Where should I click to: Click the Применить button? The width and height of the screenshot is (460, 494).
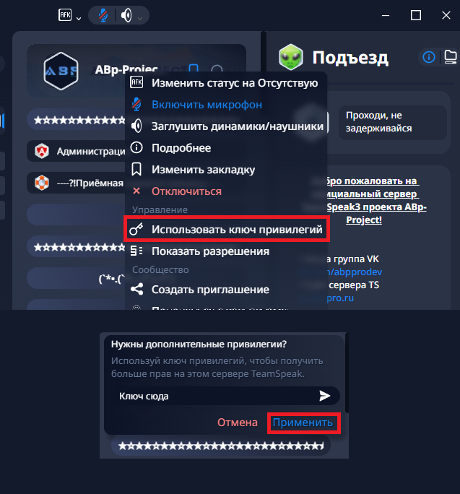pyautogui.click(x=303, y=422)
